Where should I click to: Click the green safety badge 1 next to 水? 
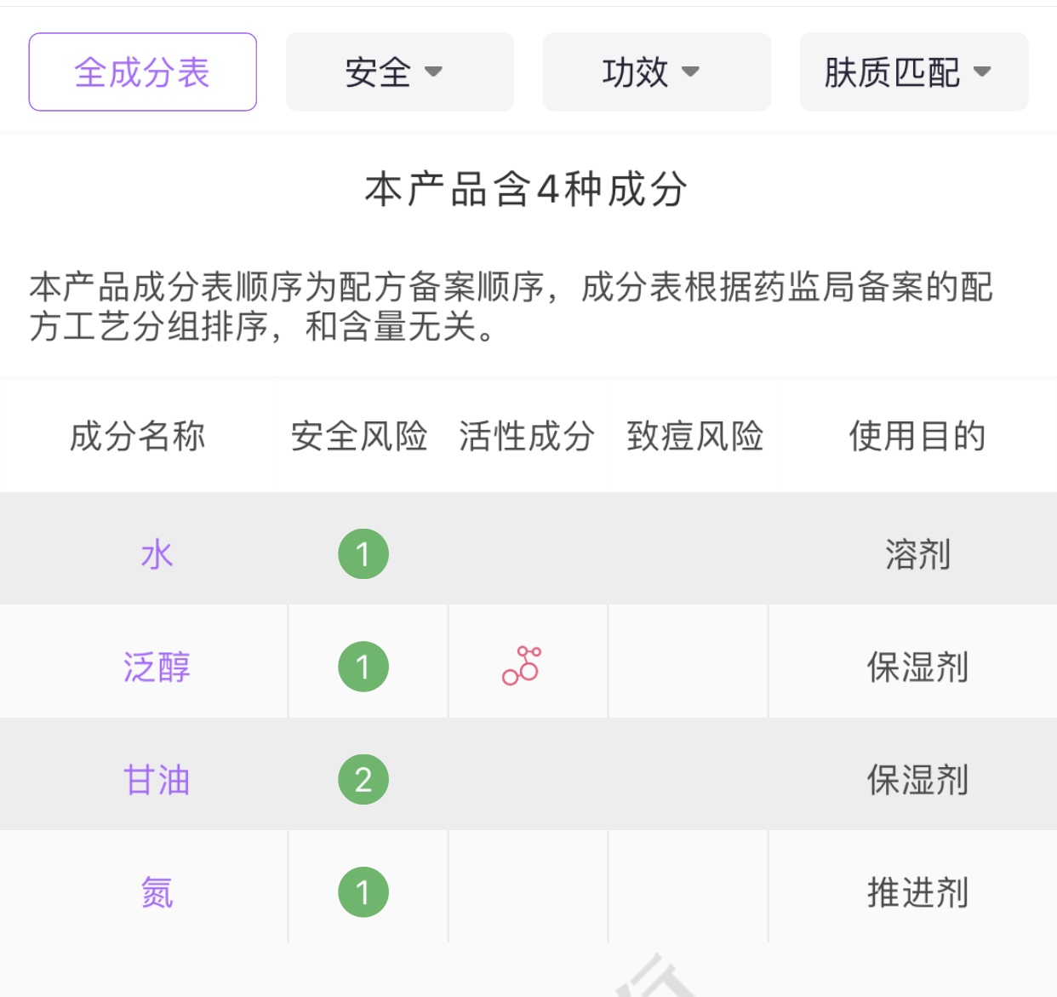[364, 553]
